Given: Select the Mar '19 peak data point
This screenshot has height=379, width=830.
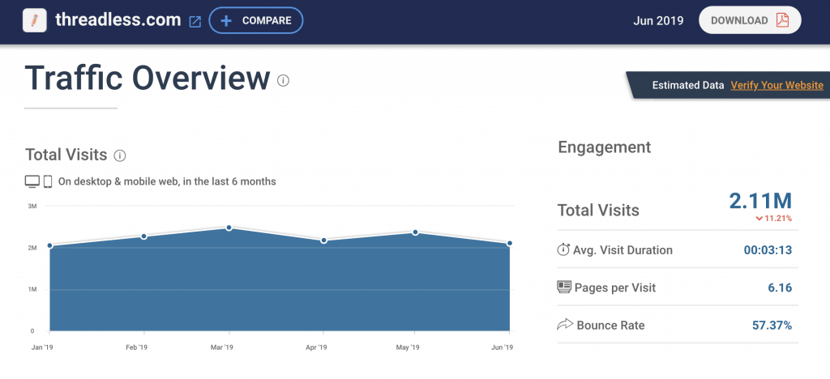Looking at the screenshot, I should click(x=229, y=228).
